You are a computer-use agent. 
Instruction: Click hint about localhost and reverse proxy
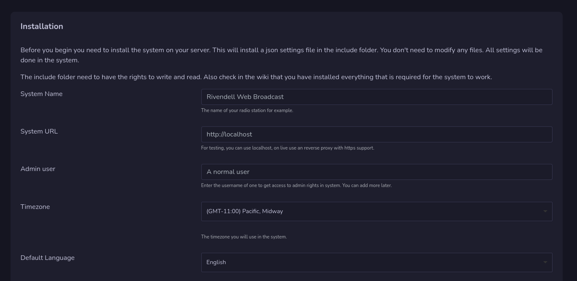(287, 148)
